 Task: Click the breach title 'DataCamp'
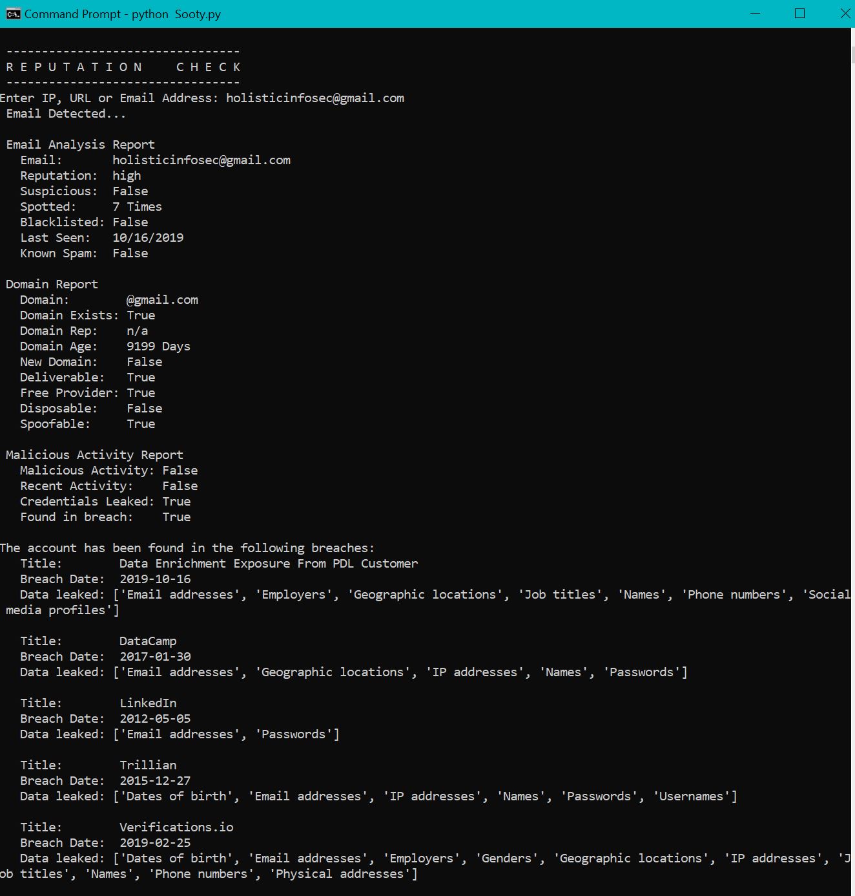coord(148,641)
